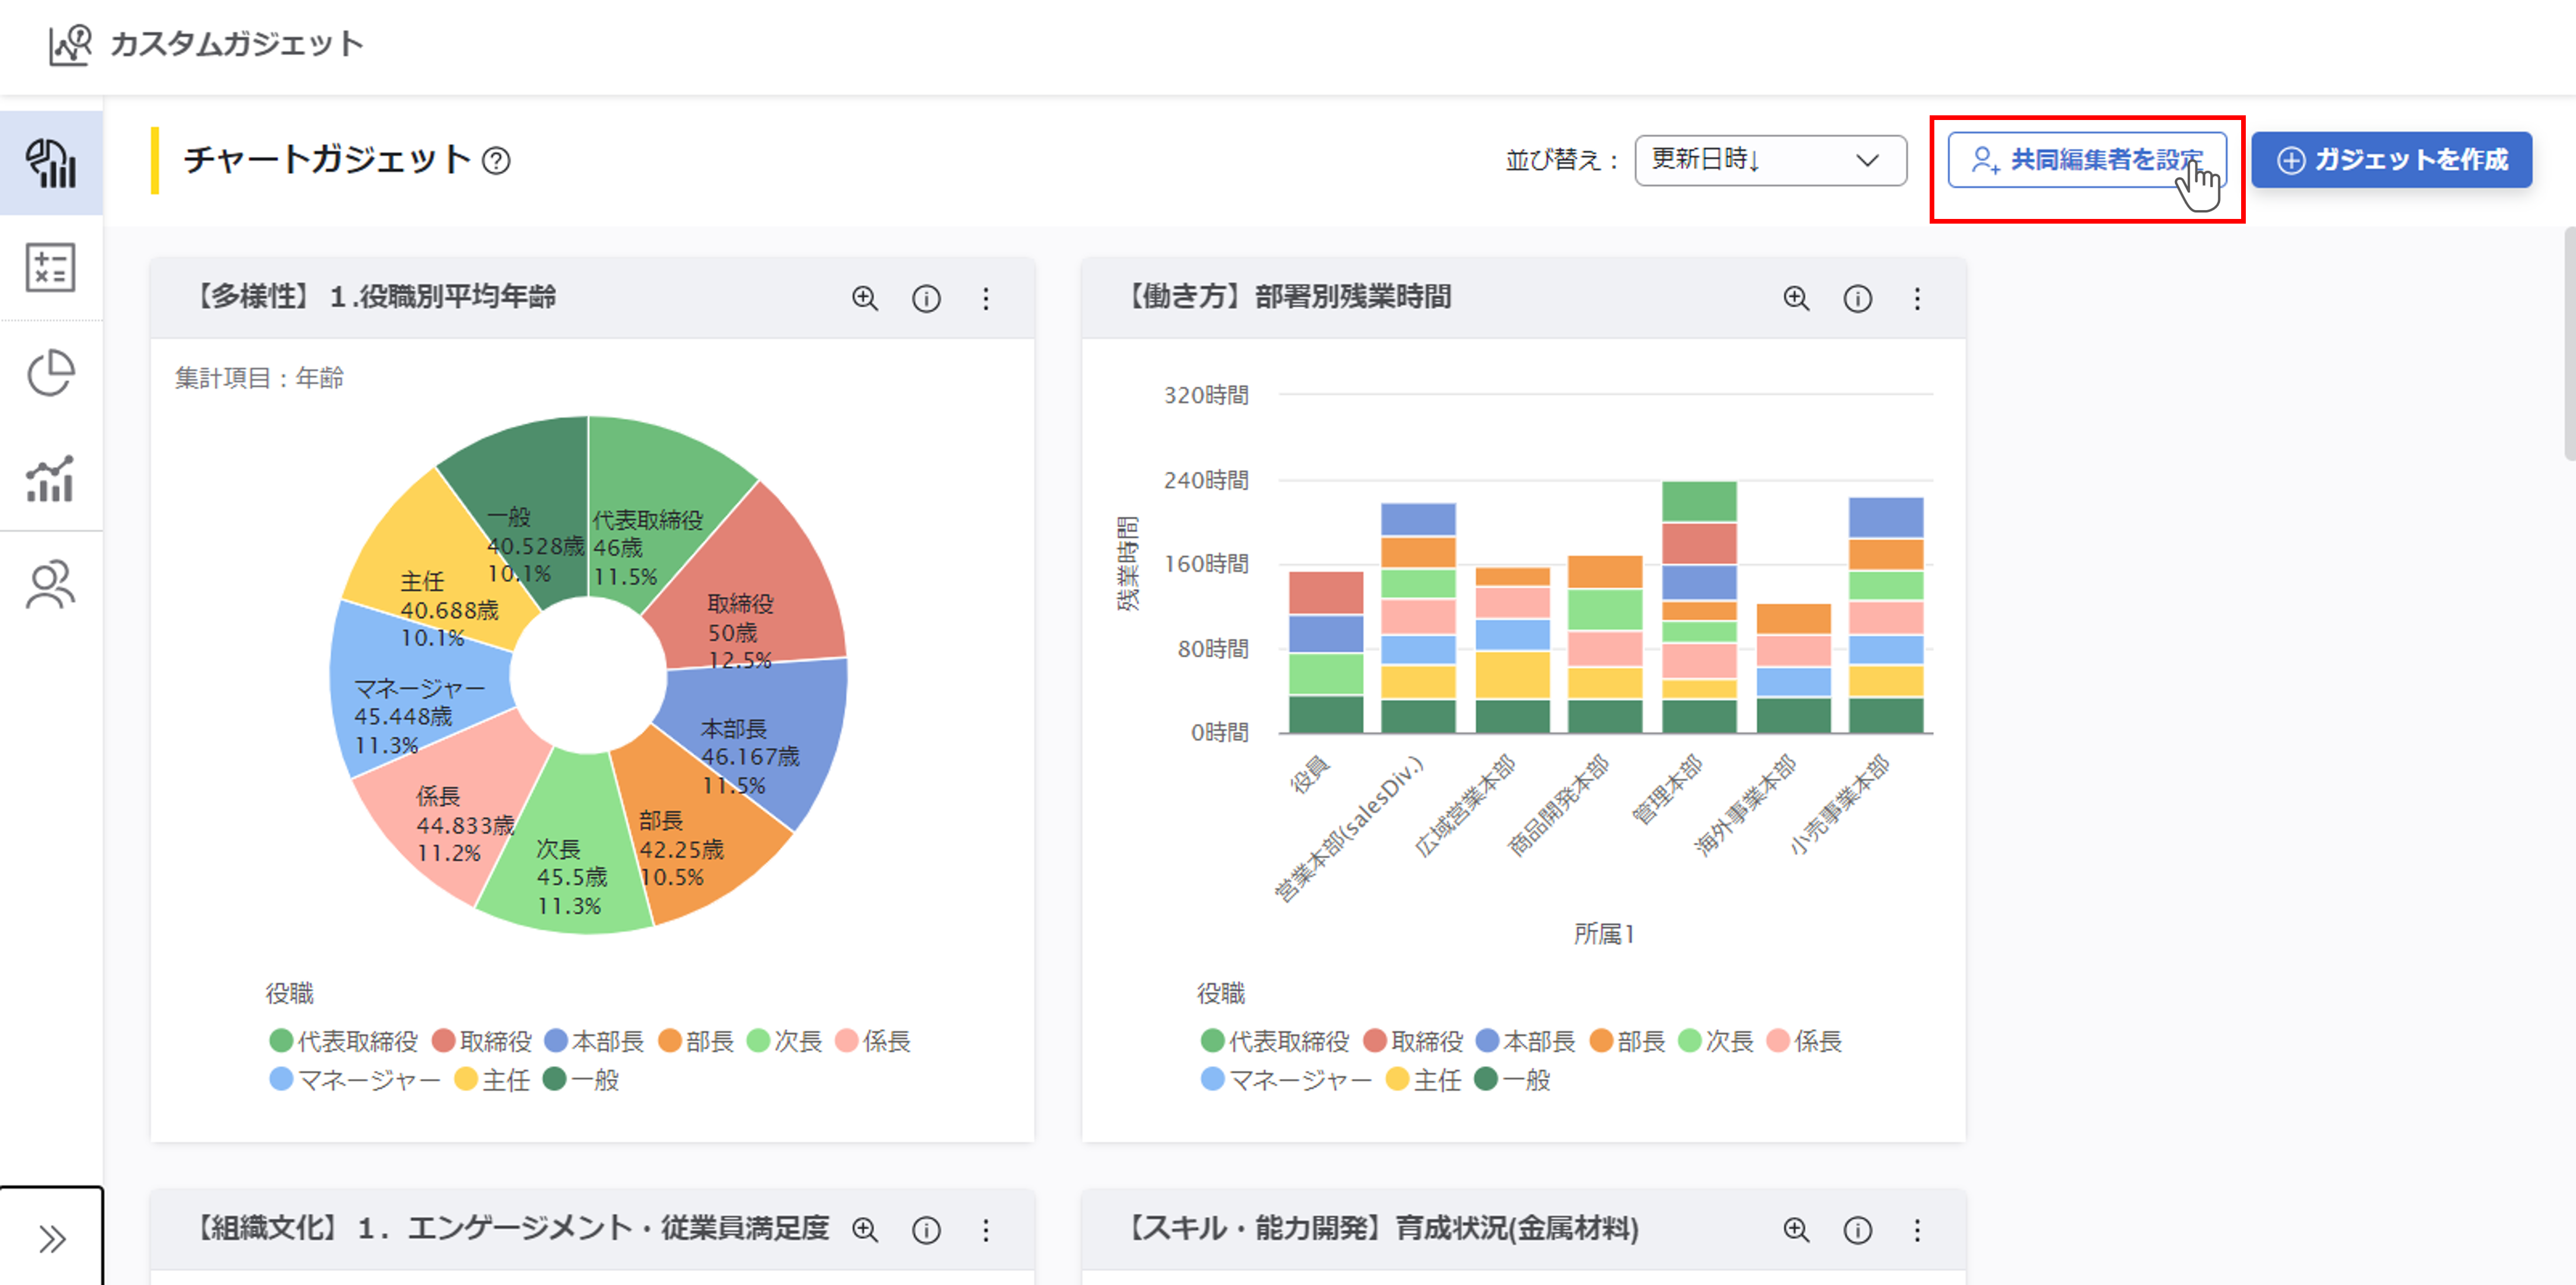Show info for 部署別残業時間 chart
Screen dimensions: 2576x1285
pos(1857,298)
